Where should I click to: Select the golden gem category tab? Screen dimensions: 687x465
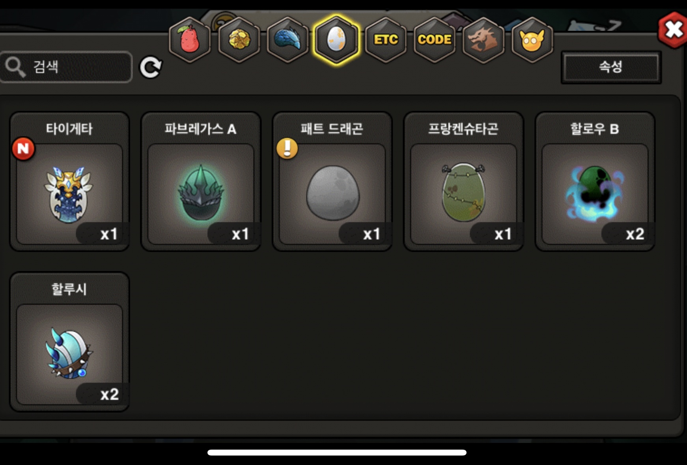pos(239,39)
